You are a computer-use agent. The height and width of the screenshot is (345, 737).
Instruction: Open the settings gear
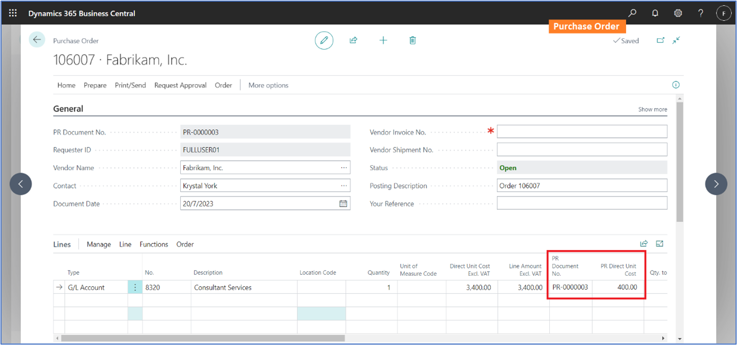tap(678, 13)
